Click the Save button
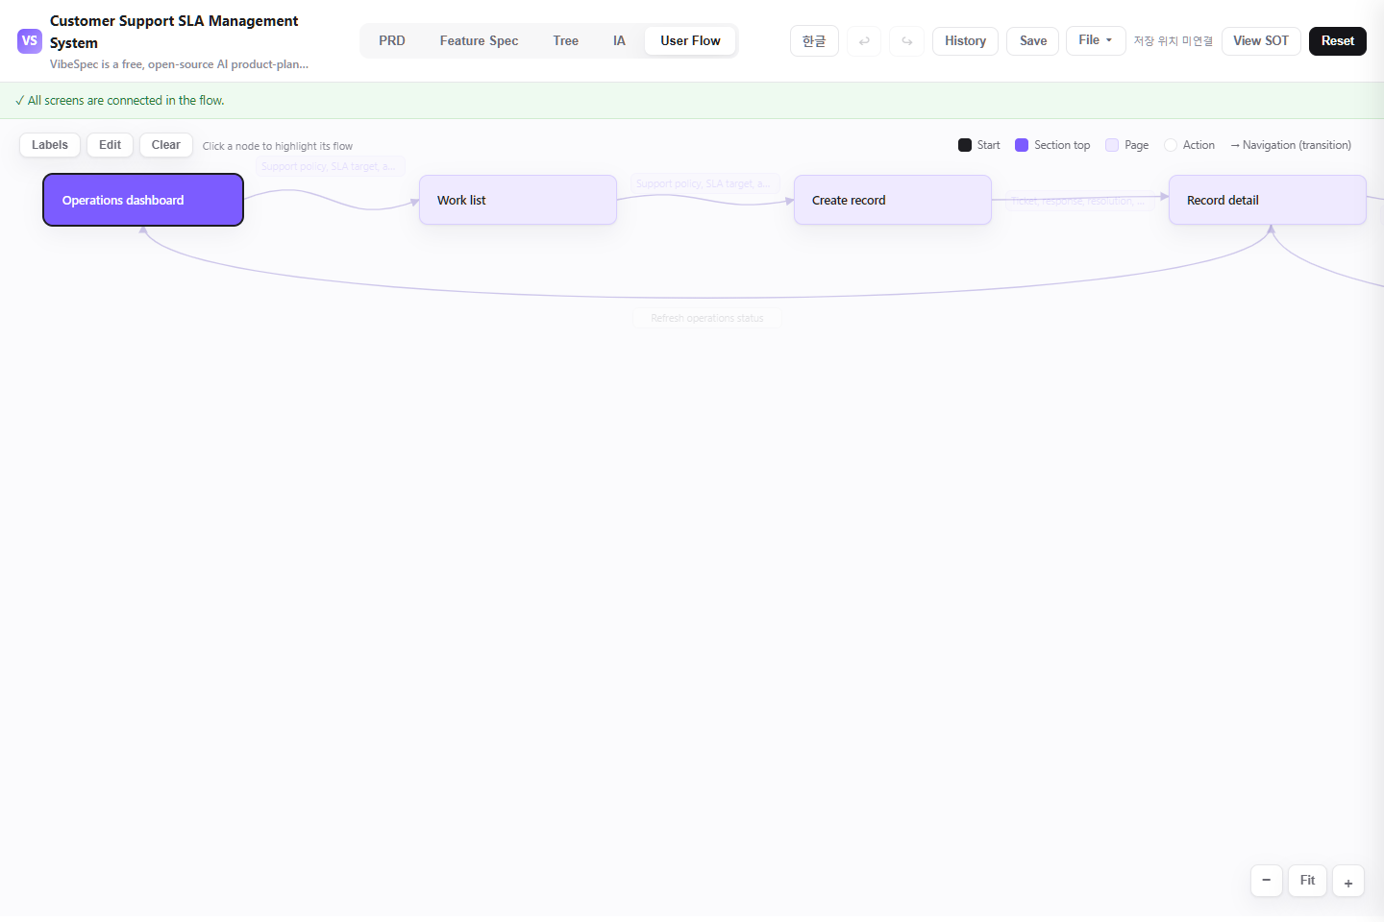 pos(1033,41)
